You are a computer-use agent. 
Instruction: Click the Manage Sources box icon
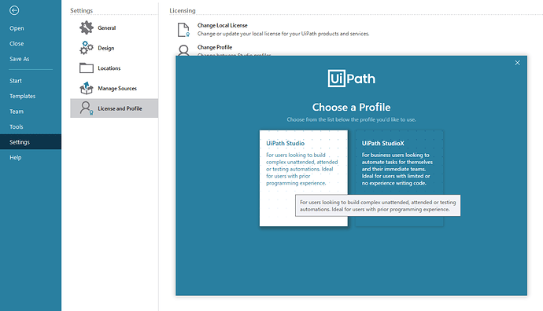87,88
